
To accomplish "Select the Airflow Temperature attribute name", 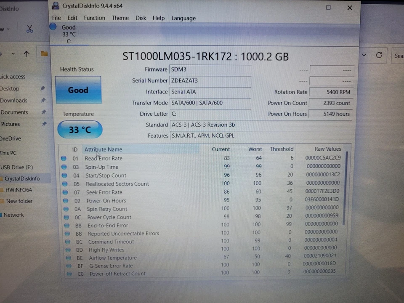I will click(113, 258).
